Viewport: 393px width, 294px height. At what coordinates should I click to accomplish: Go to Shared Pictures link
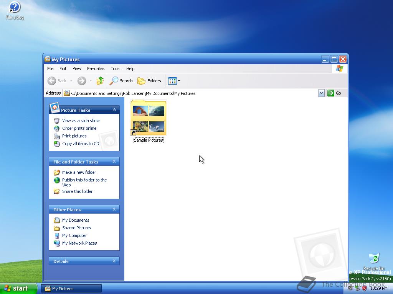click(x=77, y=228)
